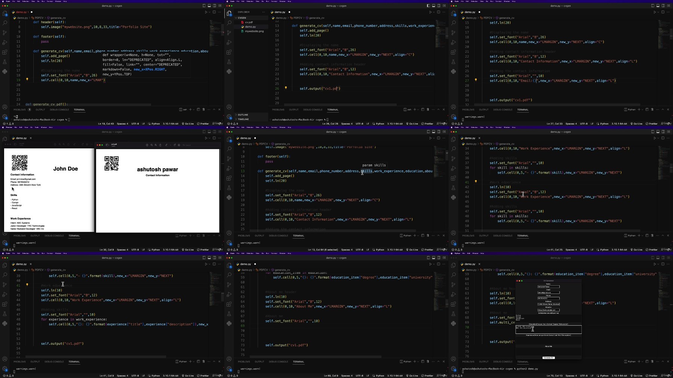The width and height of the screenshot is (673, 378).
Task: Open the cv.pdf file in Explorer
Action: click(249, 22)
